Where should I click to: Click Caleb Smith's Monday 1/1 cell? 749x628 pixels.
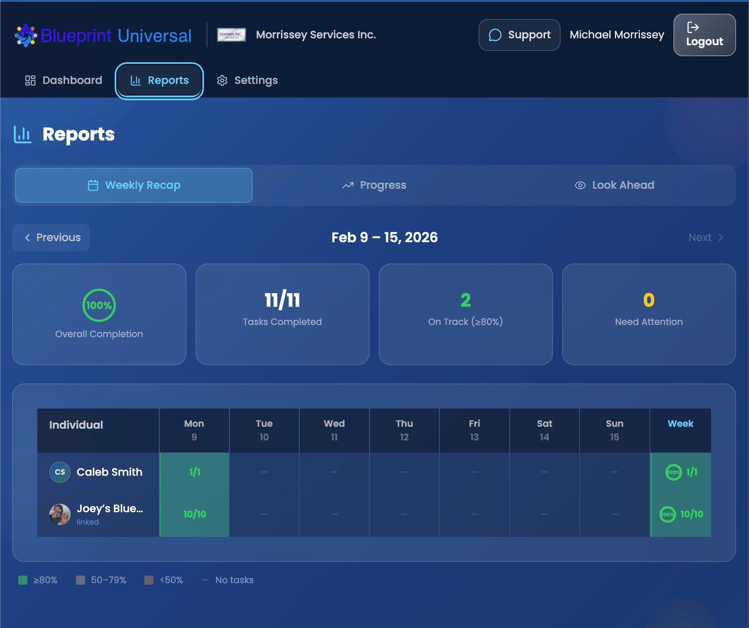point(194,472)
